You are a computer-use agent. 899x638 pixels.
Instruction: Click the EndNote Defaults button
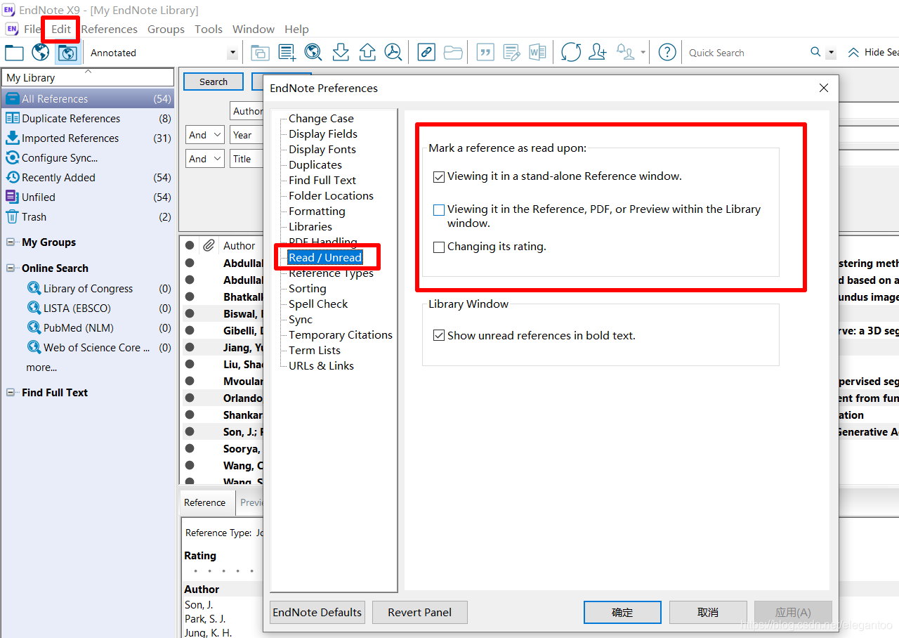click(317, 612)
